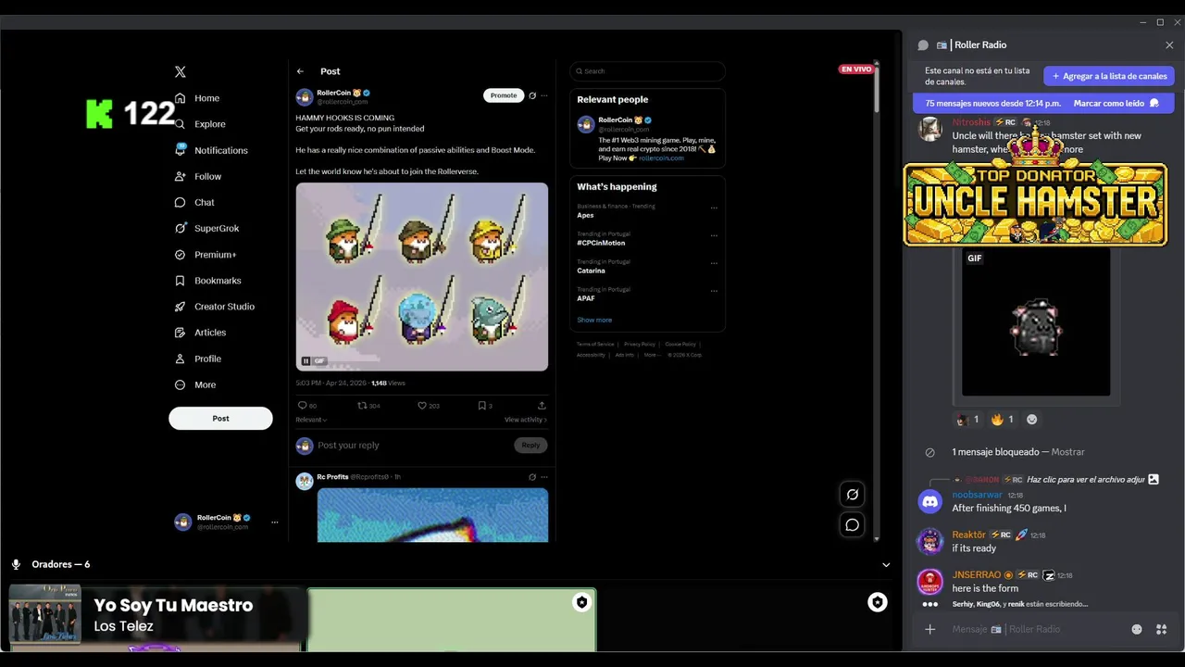Click the floating chat bubble button

click(x=853, y=525)
